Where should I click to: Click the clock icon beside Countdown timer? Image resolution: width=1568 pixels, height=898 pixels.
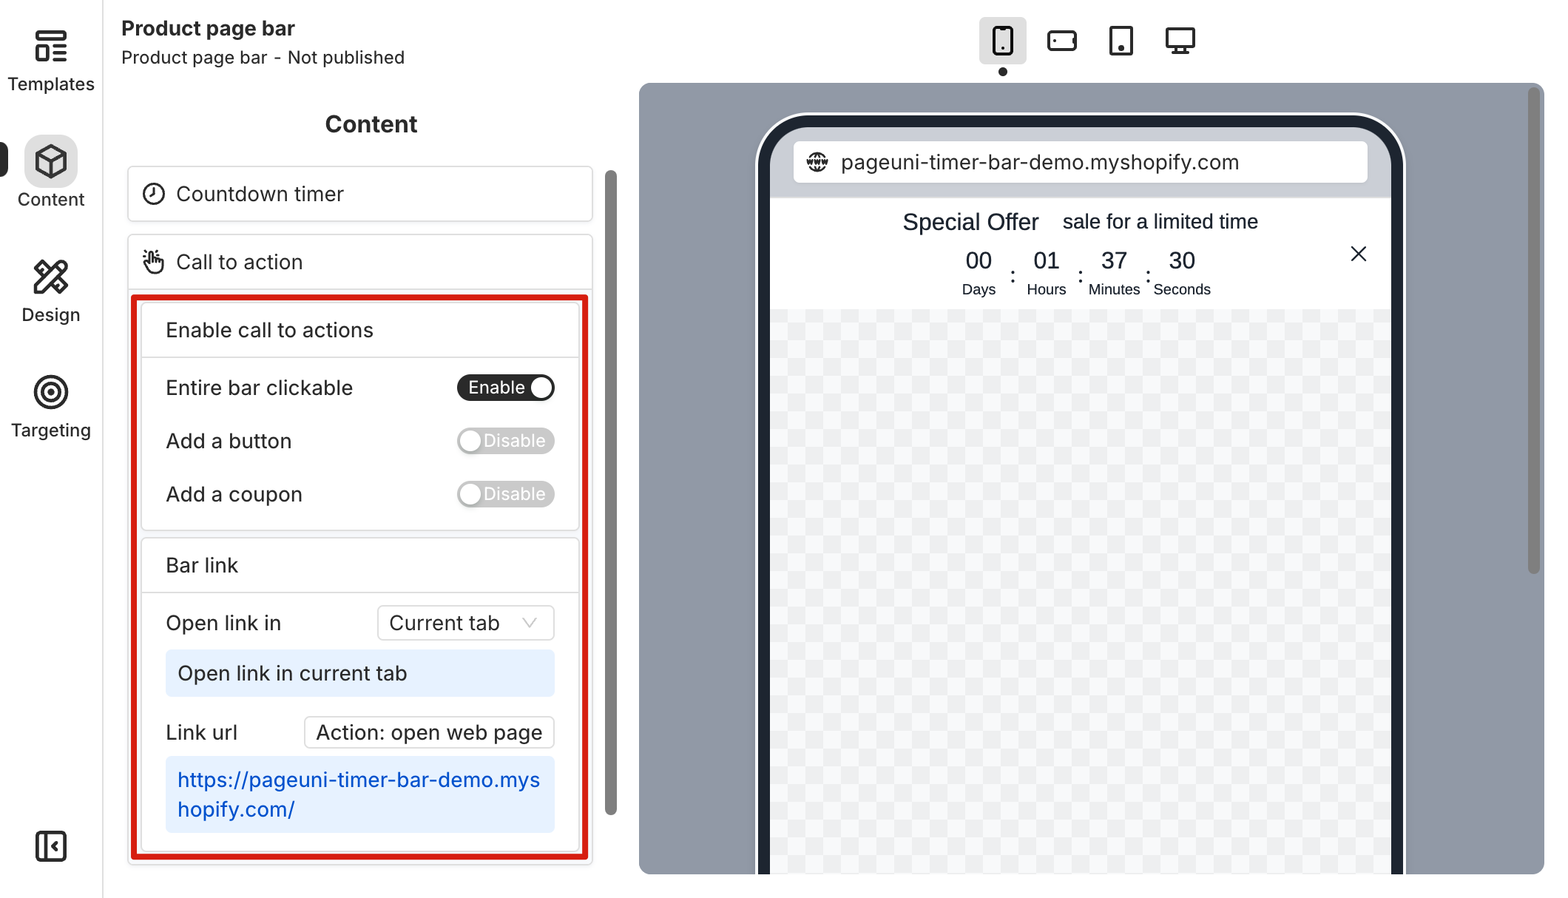tap(154, 194)
